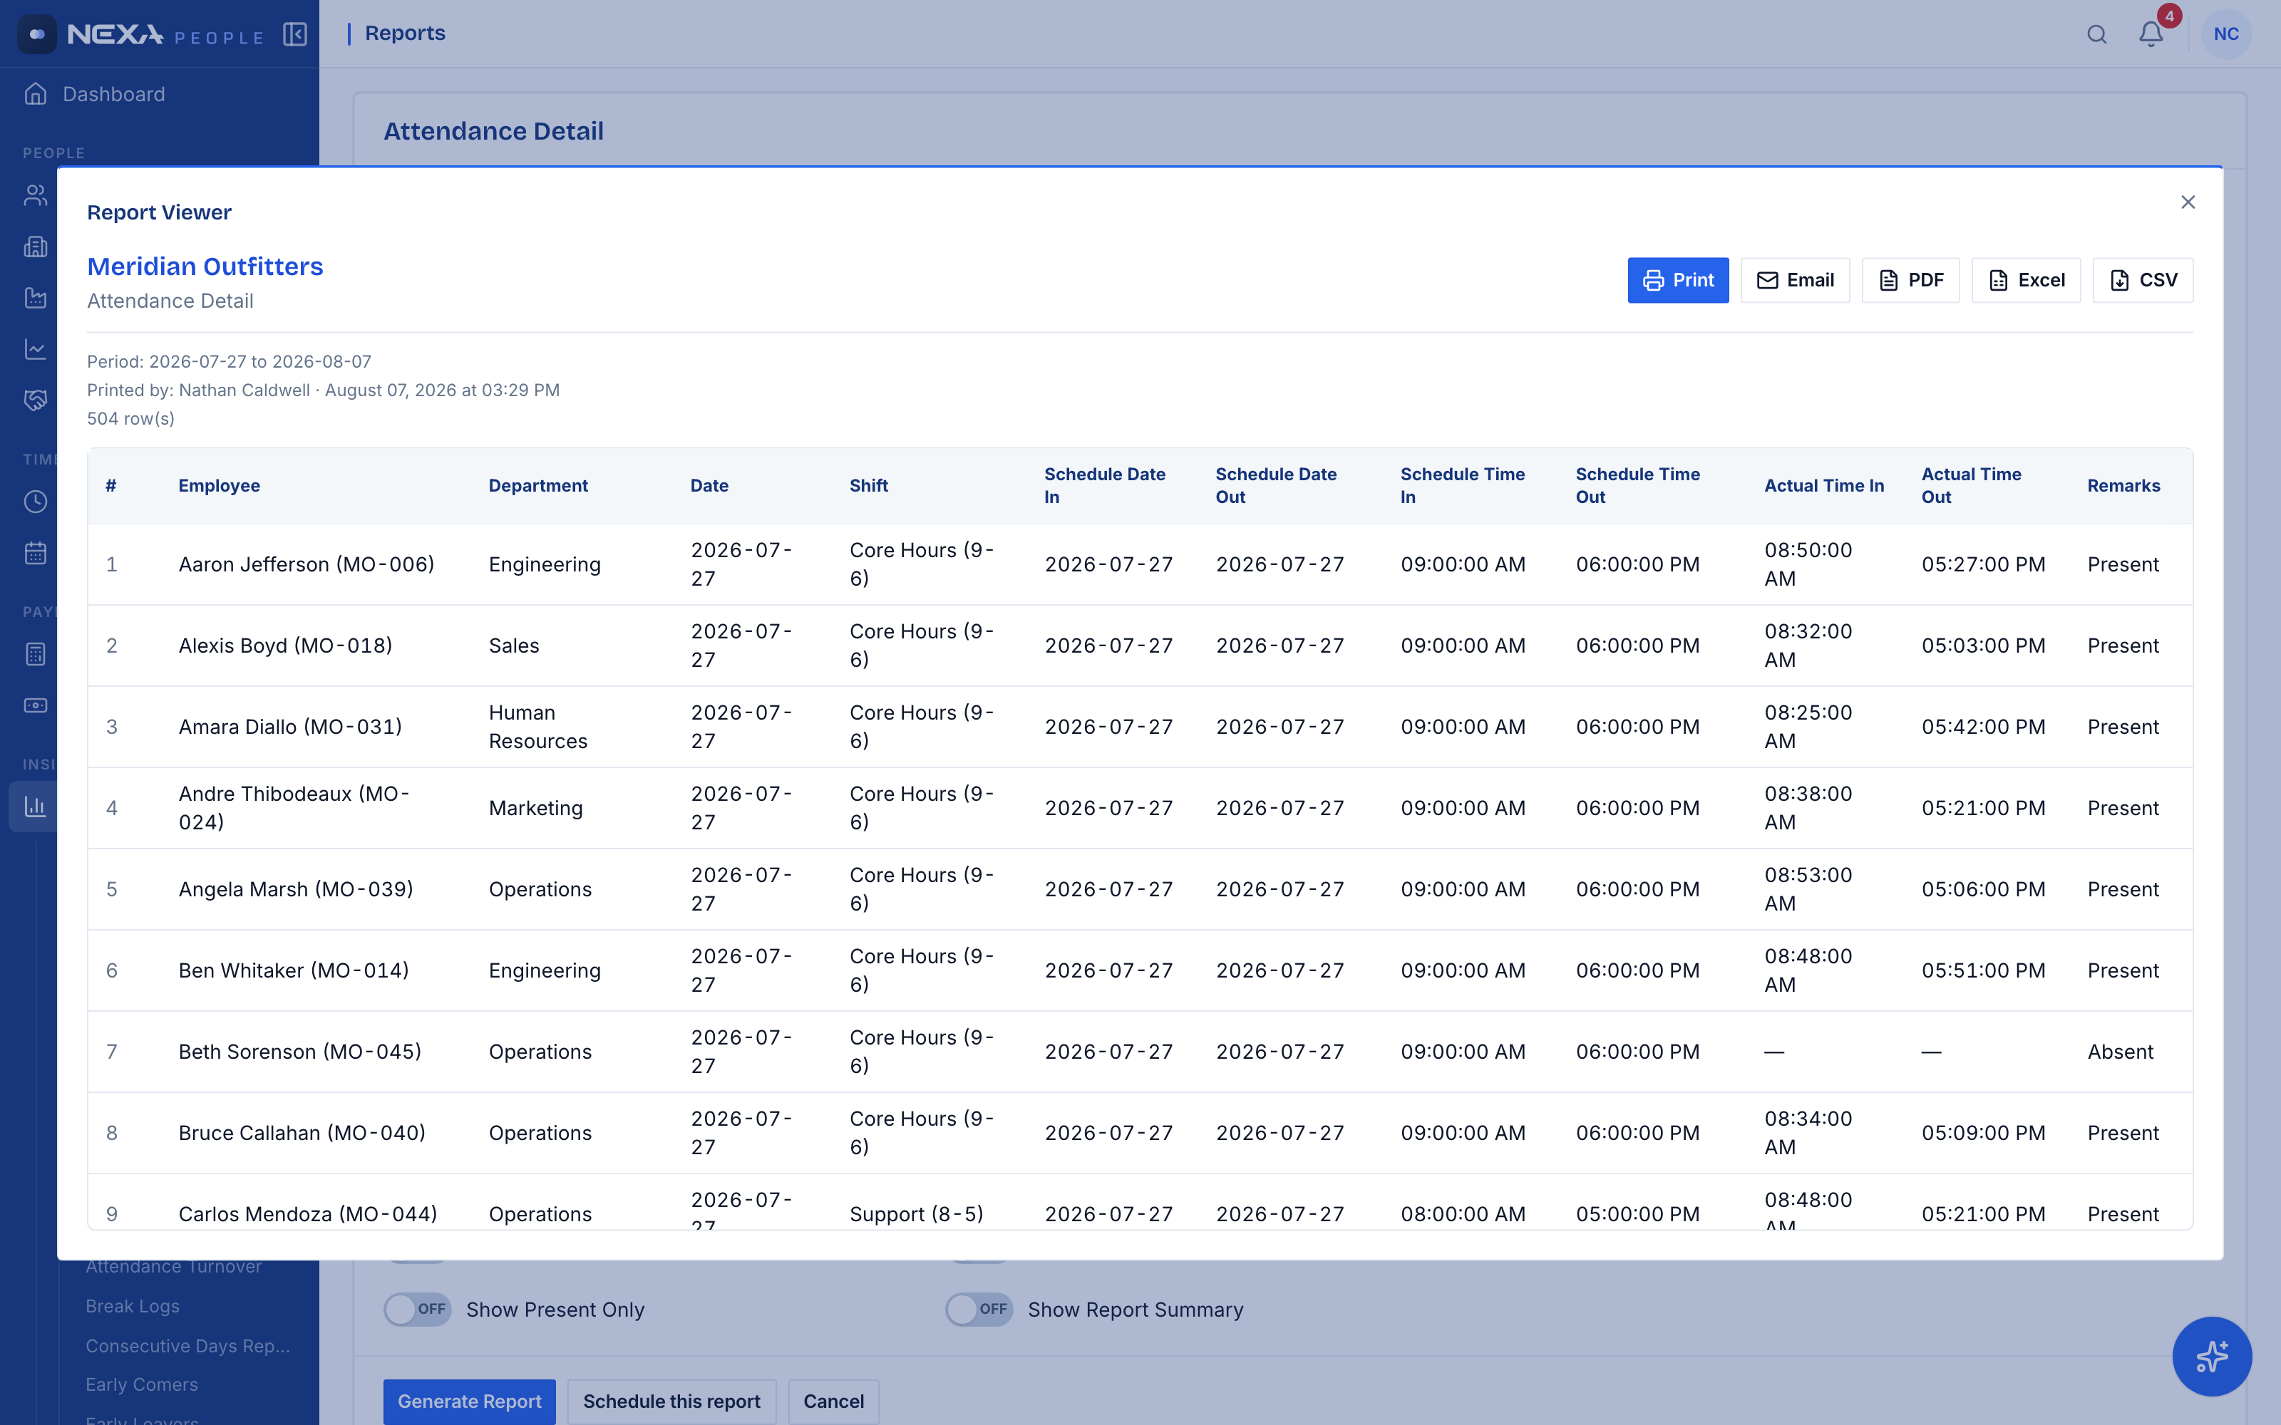Open the bar chart insights icon

[x=35, y=807]
